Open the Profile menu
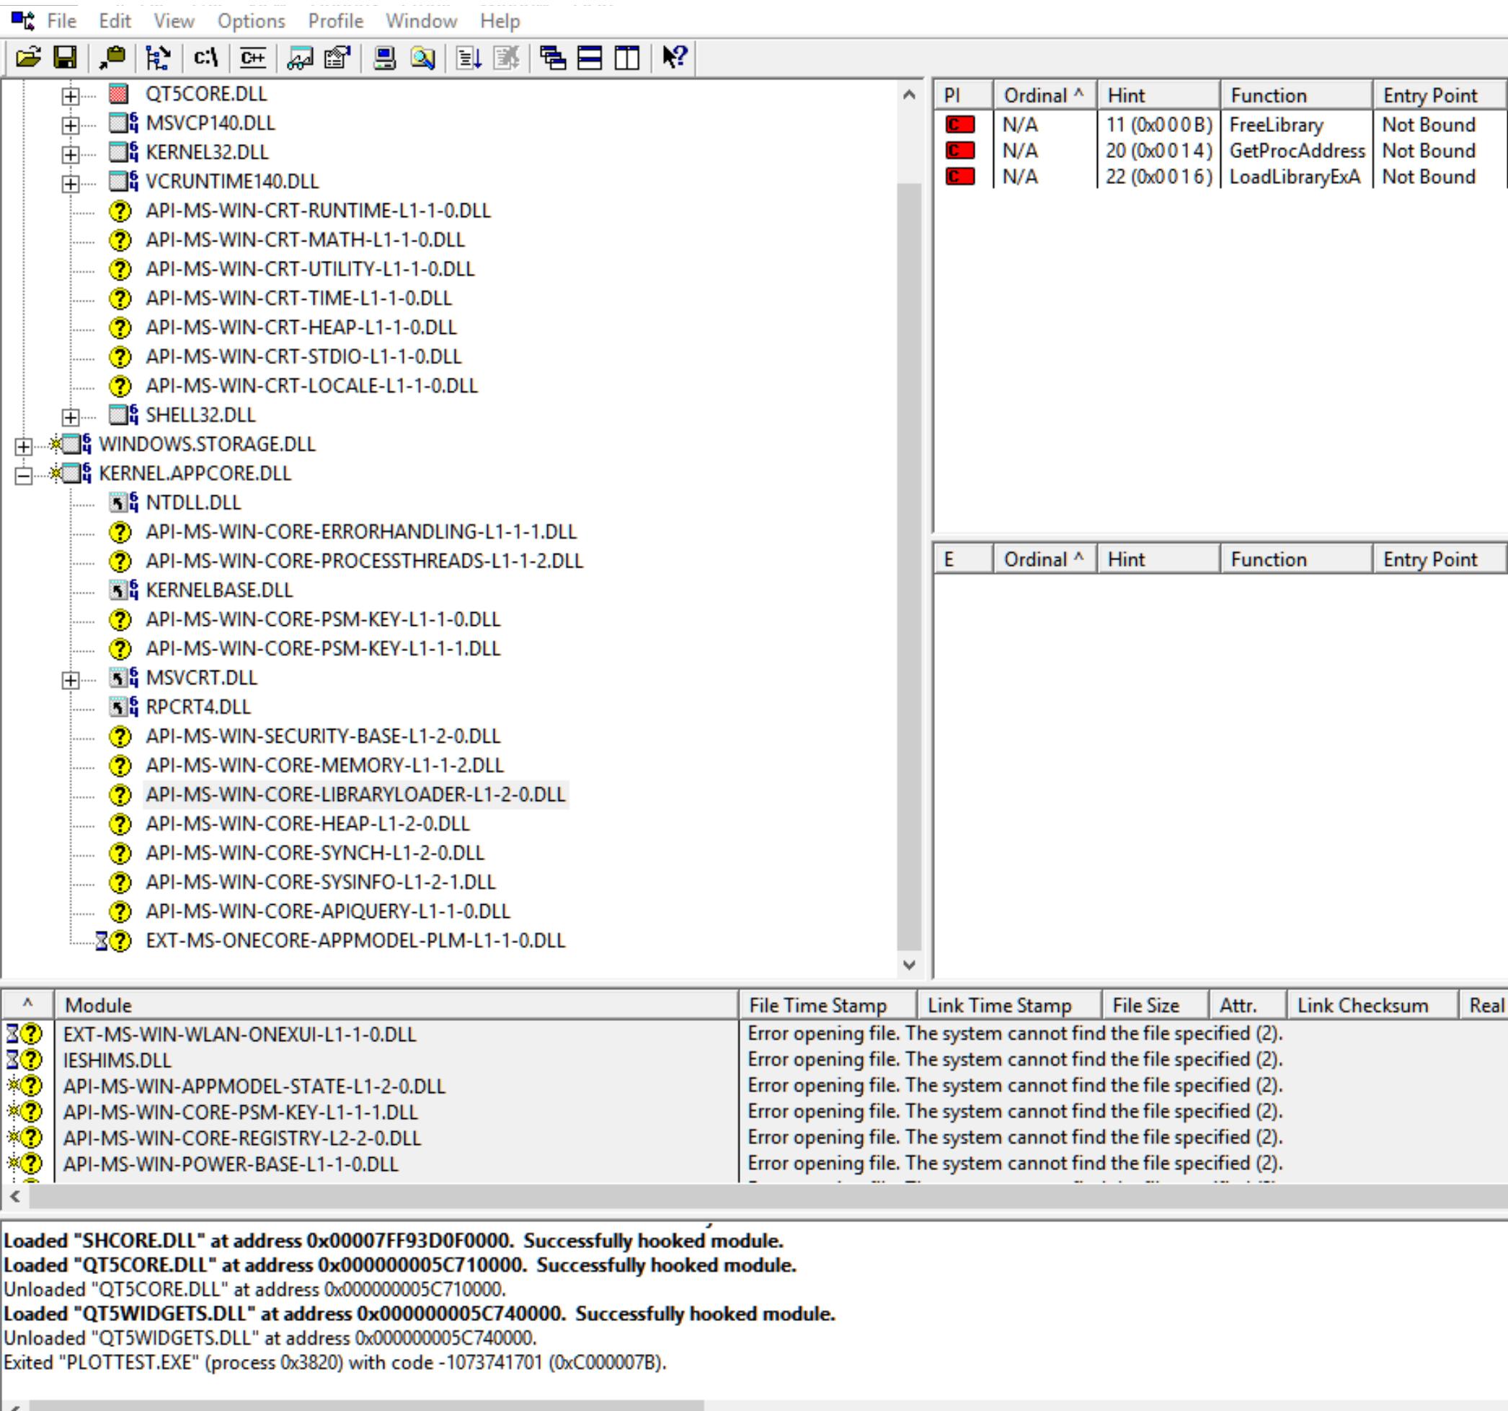 [335, 20]
